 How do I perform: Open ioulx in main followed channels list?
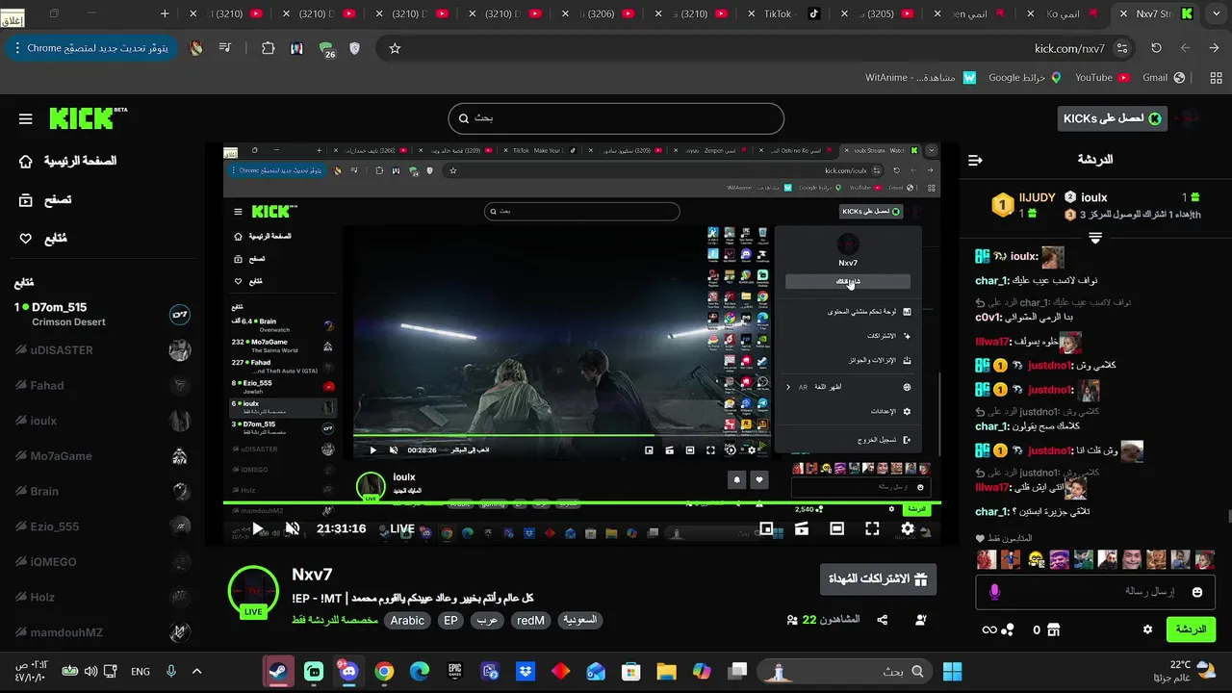[x=102, y=421]
